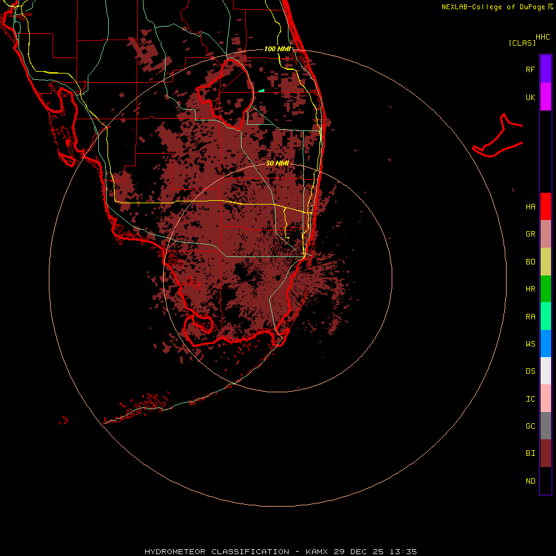The image size is (556, 556).
Task: Select the IC light pink legend swatch
Action: pos(545,398)
